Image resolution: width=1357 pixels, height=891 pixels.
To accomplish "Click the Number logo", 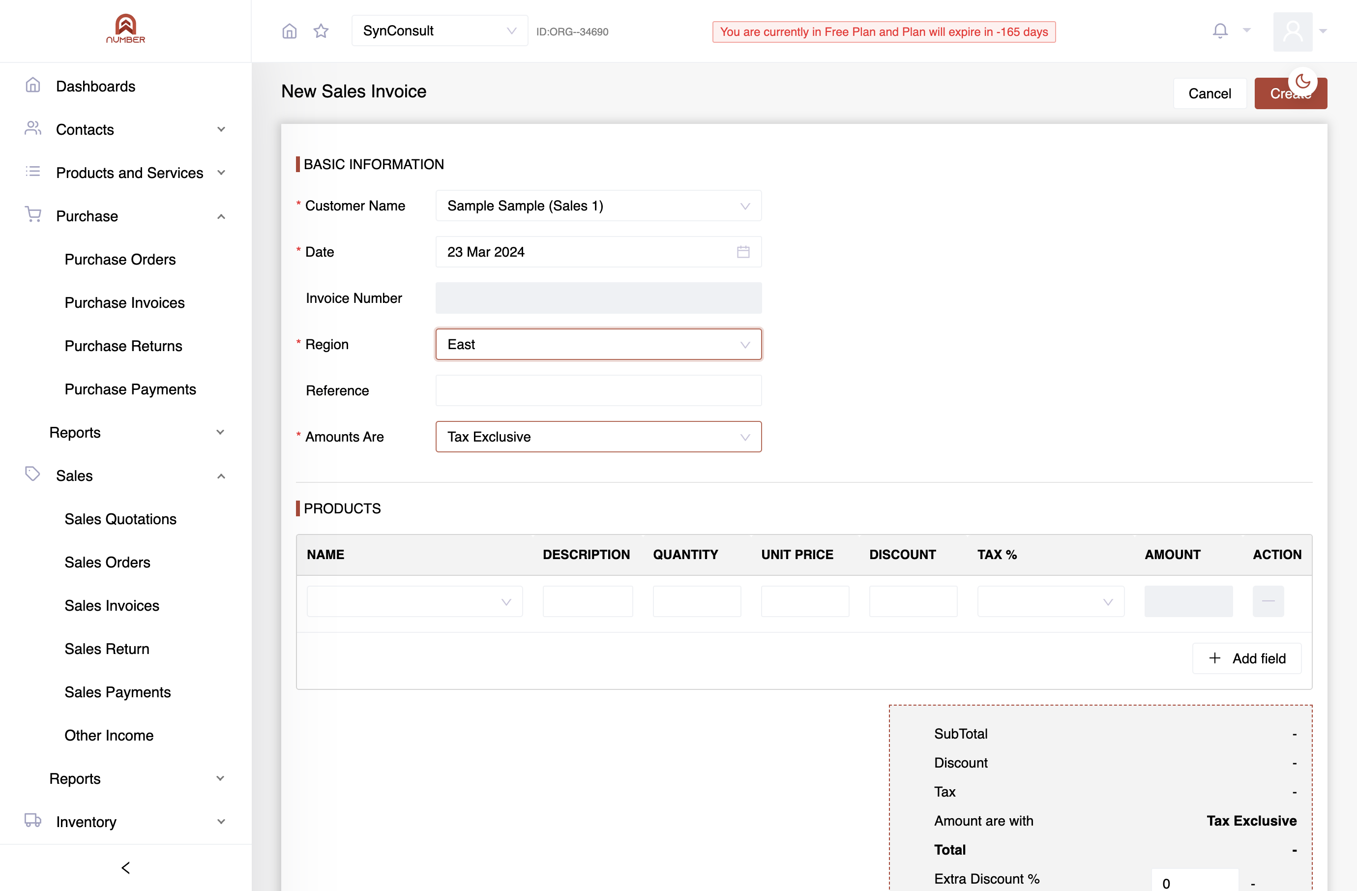I will pyautogui.click(x=125, y=29).
